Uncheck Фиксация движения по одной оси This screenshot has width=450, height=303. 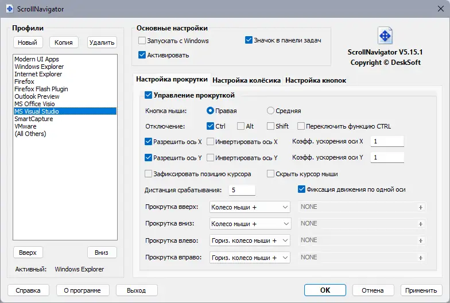point(301,189)
